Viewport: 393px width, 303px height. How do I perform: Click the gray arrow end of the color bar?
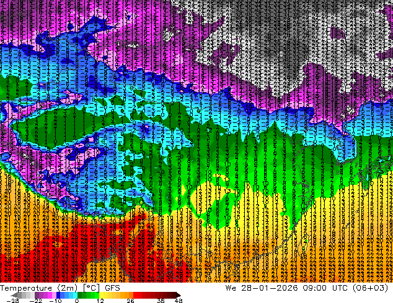(x=14, y=295)
